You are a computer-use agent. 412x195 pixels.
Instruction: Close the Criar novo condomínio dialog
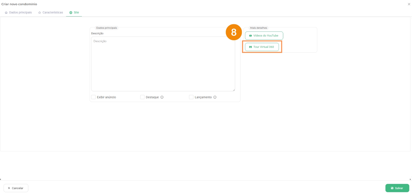click(409, 4)
